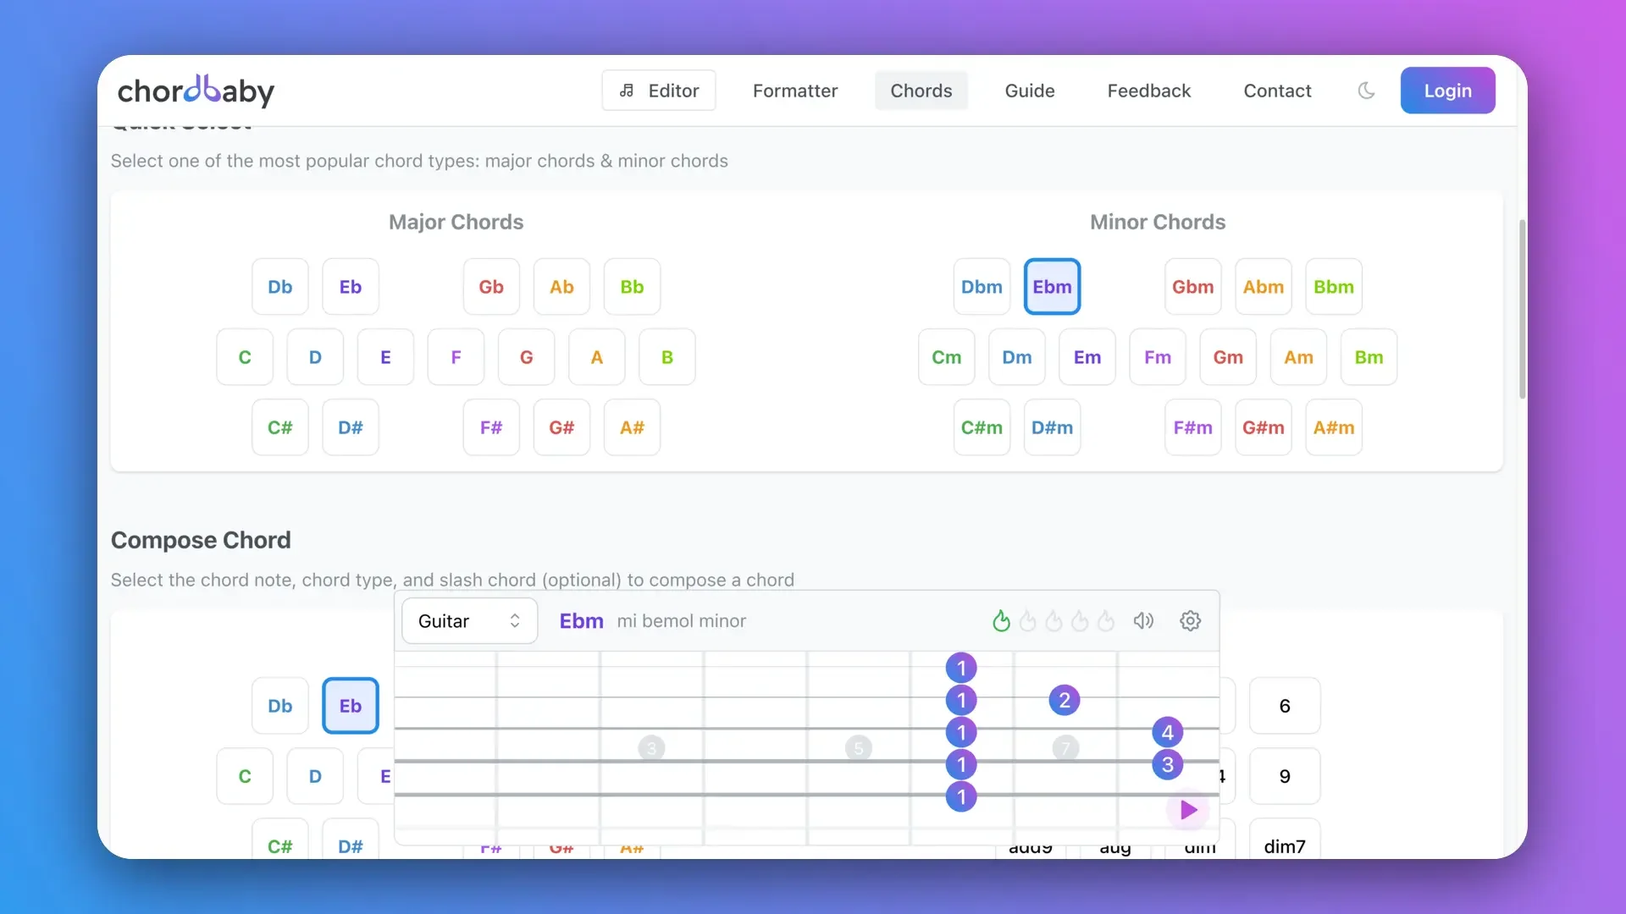Click the chordbaby logo
This screenshot has height=914, width=1626.
click(x=196, y=91)
